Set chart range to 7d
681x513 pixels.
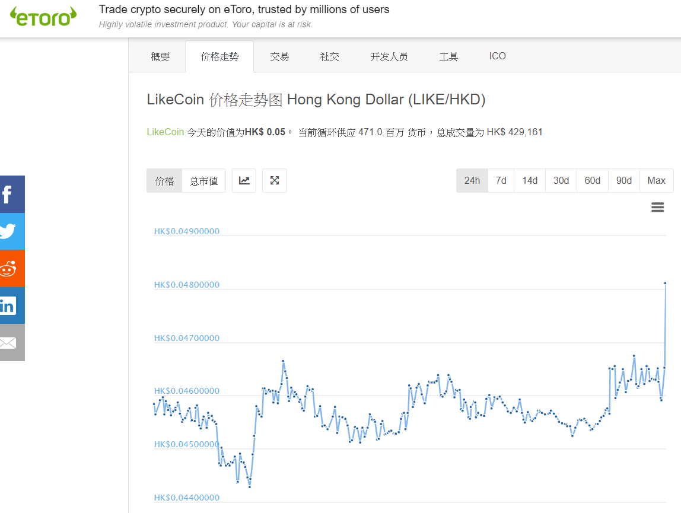501,181
